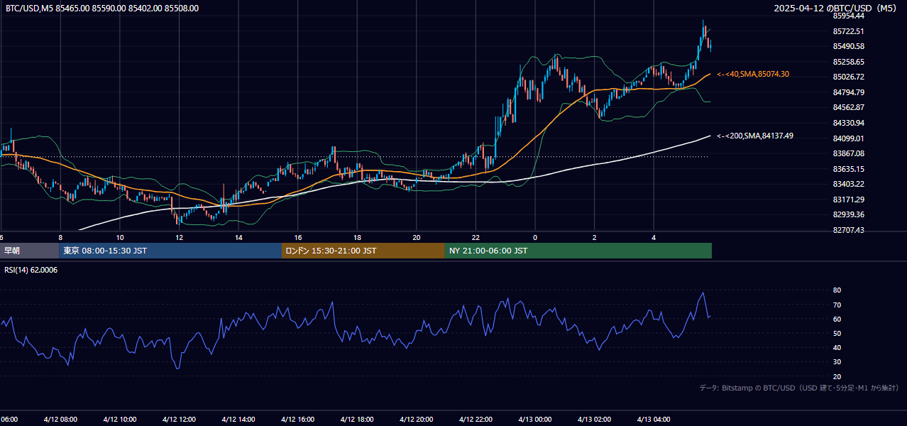907x426 pixels.
Task: Click price axis label 82939.36
Action: click(848, 214)
